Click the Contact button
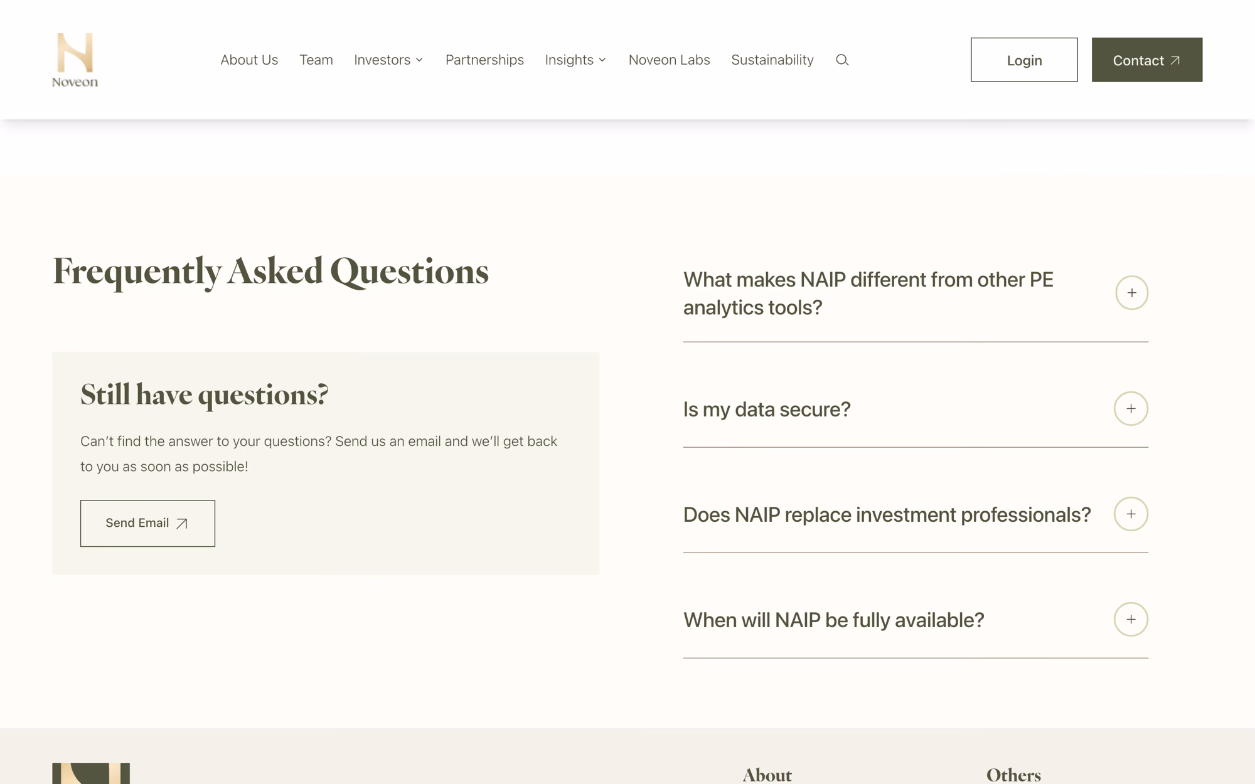The width and height of the screenshot is (1255, 784). (1147, 60)
